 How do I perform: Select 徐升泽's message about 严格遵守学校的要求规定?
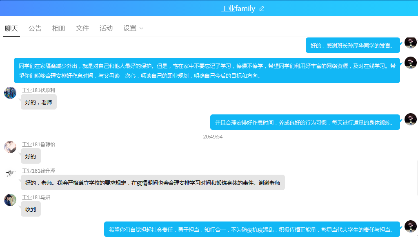coord(153,182)
